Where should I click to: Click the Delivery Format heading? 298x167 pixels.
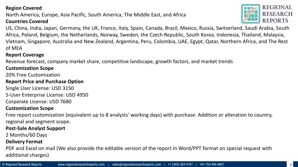24,141
